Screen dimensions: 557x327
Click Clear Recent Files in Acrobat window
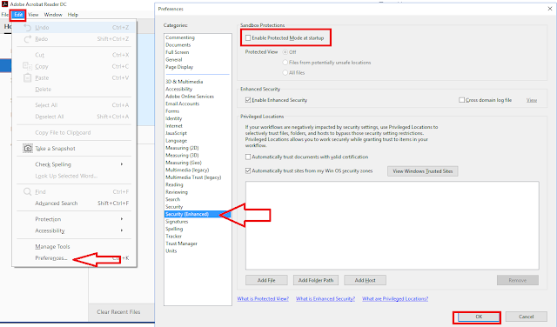(x=118, y=311)
